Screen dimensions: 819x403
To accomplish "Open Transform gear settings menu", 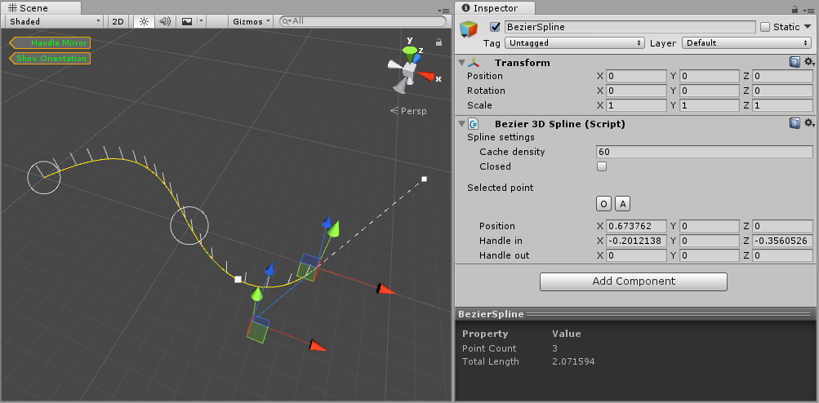I will click(x=808, y=62).
